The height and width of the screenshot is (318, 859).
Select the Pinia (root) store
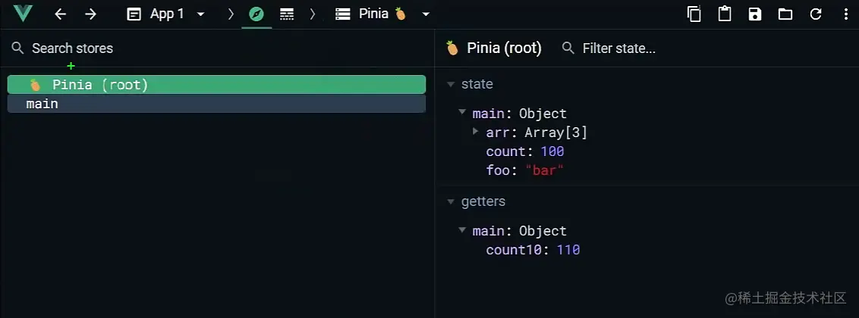click(216, 85)
